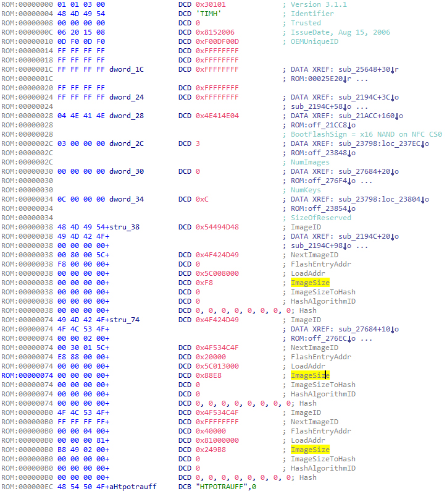The width and height of the screenshot is (447, 491).
Task: Select the NumKeys comment
Action: click(x=306, y=190)
